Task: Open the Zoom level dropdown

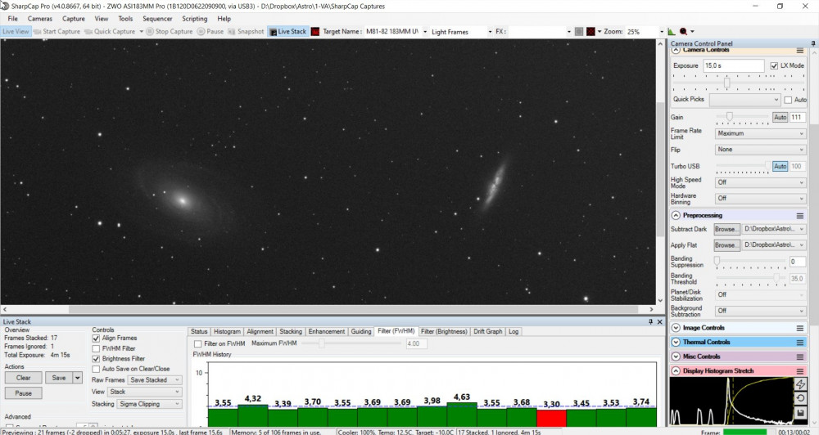Action: [645, 31]
